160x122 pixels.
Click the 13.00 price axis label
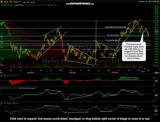[157, 60]
